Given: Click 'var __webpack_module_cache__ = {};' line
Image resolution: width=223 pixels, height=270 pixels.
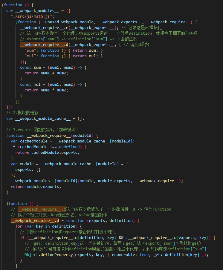Looking at the screenshot, I should tap(45, 119).
